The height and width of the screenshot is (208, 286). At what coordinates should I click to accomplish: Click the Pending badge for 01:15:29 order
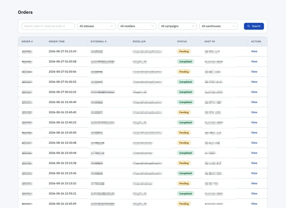pos(184,51)
